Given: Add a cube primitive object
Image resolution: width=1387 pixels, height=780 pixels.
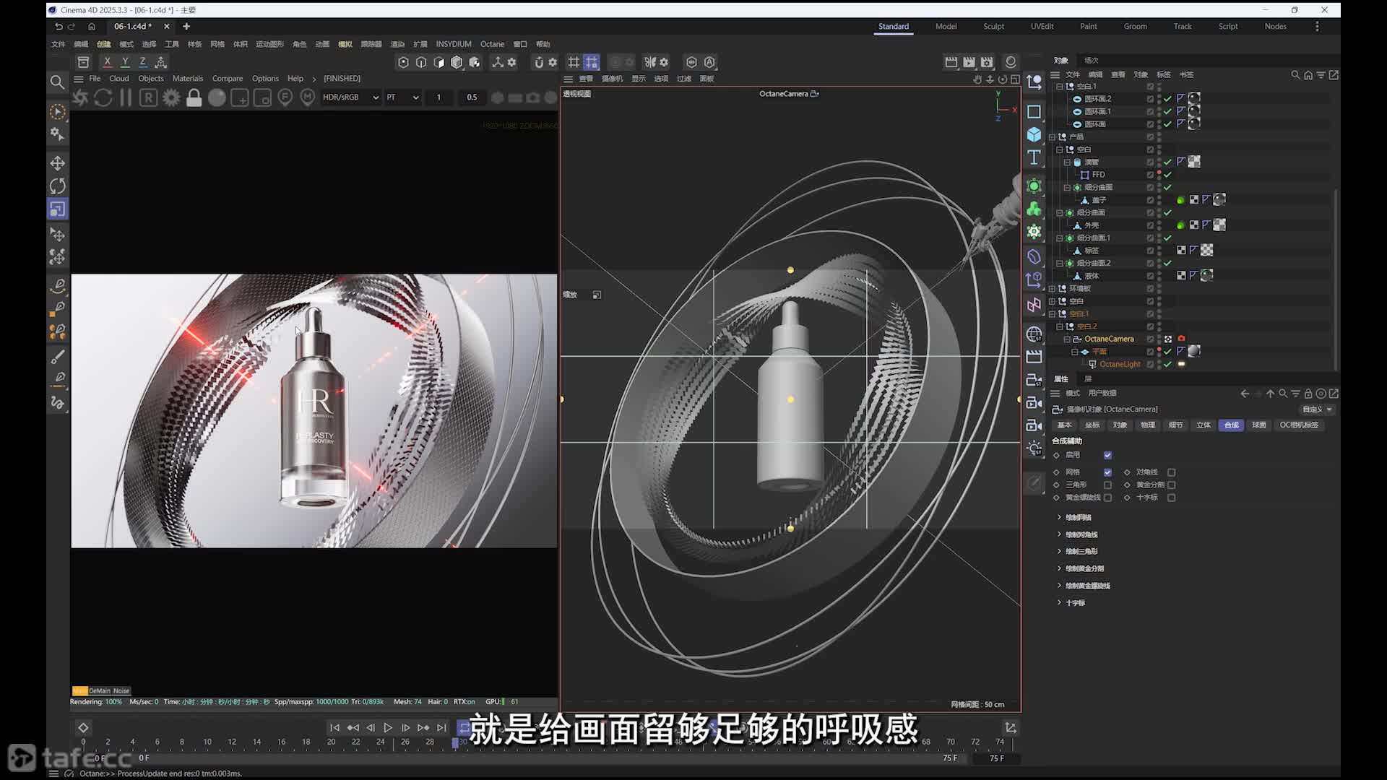Looking at the screenshot, I should pyautogui.click(x=1034, y=135).
